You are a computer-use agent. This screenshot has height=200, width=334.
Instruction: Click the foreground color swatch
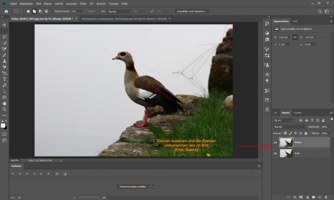3,125
